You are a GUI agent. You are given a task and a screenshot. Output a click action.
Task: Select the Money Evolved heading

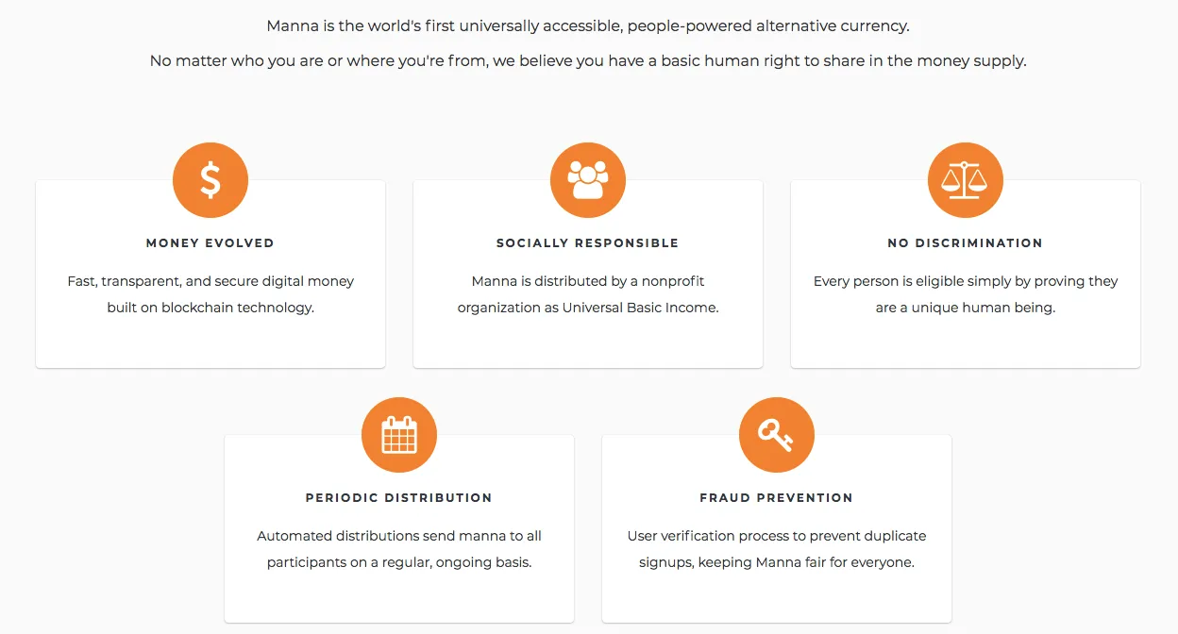point(210,243)
